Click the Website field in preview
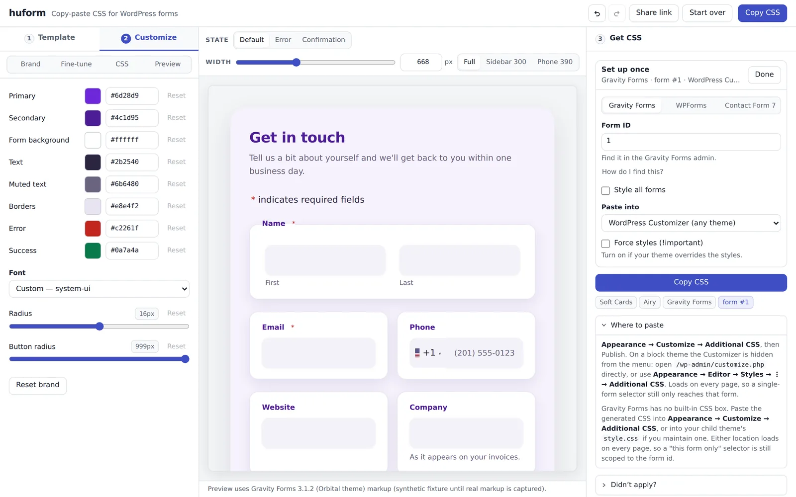The image size is (796, 497). (318, 433)
